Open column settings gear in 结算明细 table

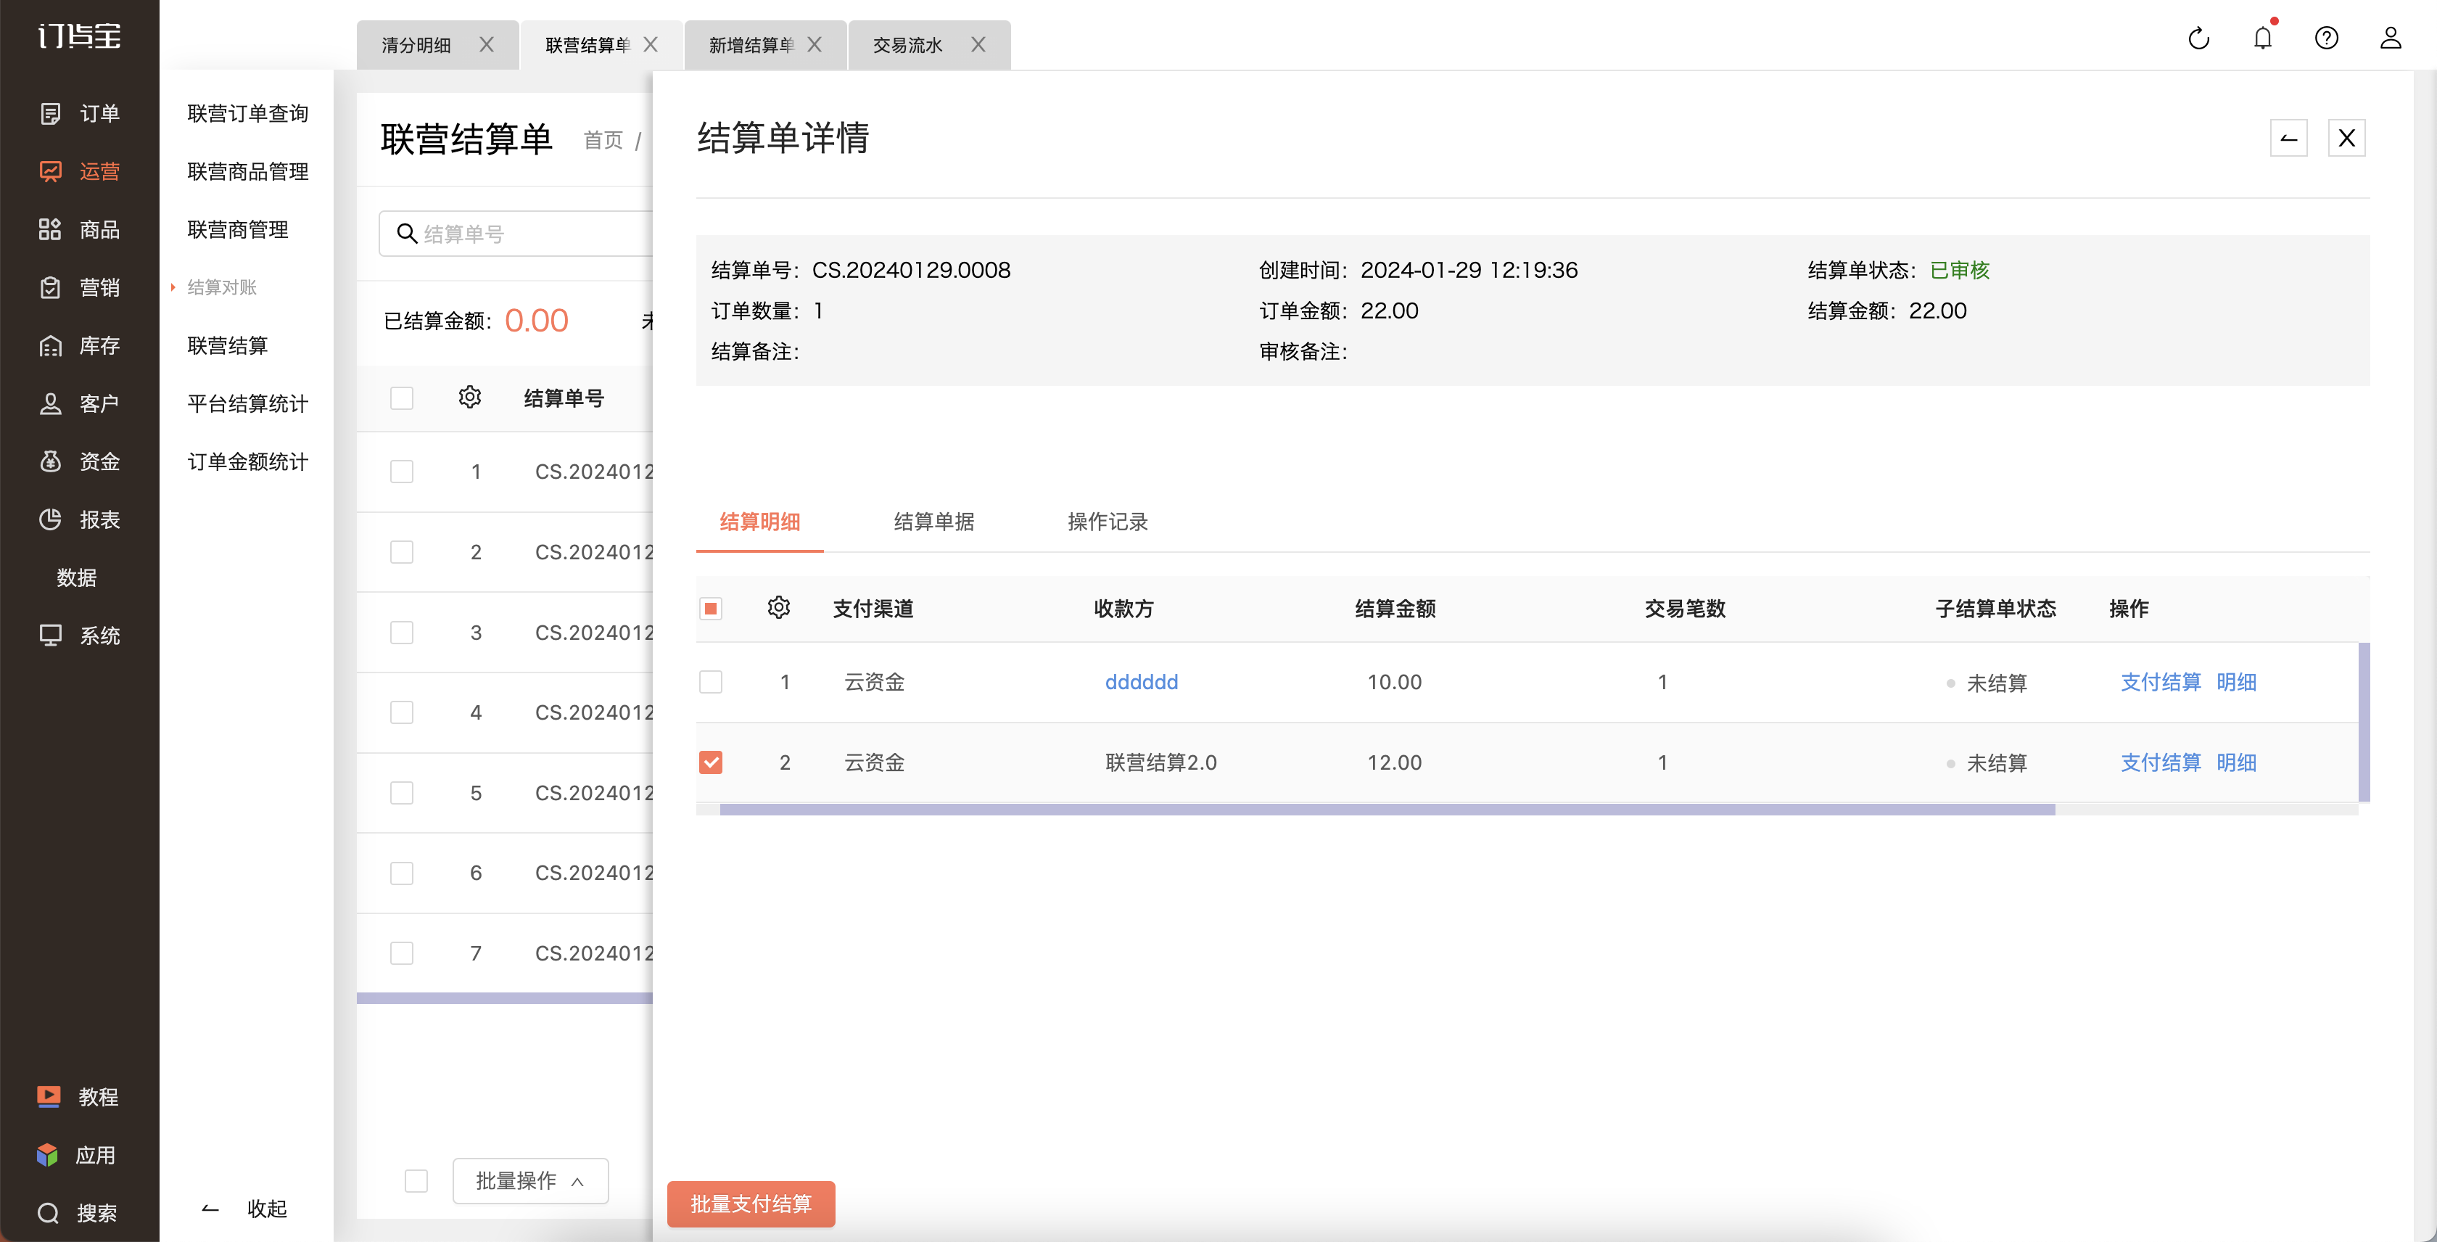pyautogui.click(x=778, y=607)
